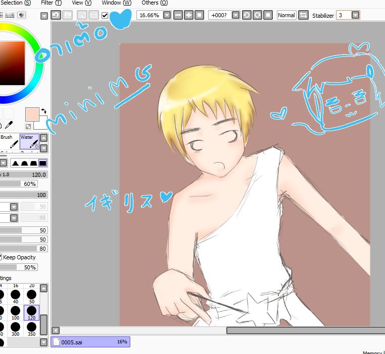Open the Stabilizer level dropdown
The width and height of the screenshot is (385, 354).
[x=356, y=15]
